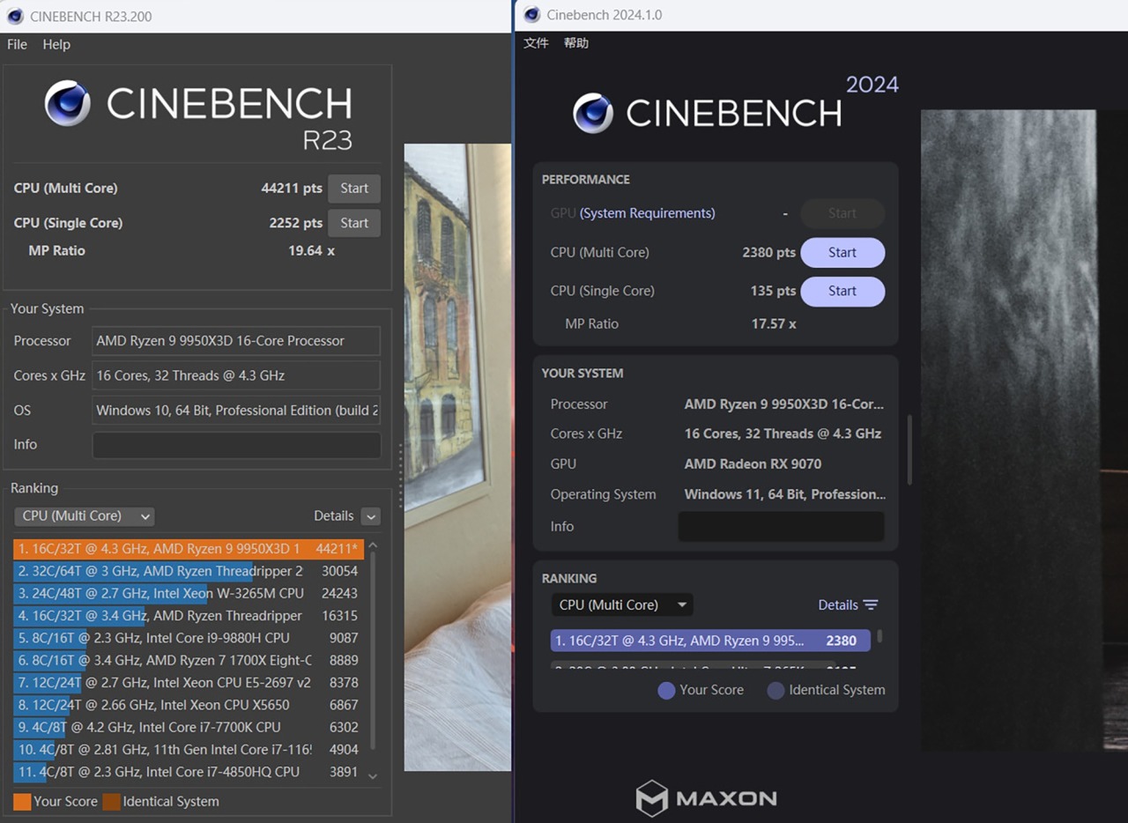Click the orange Your Score legend swatch
The width and height of the screenshot is (1128, 823).
tap(22, 802)
